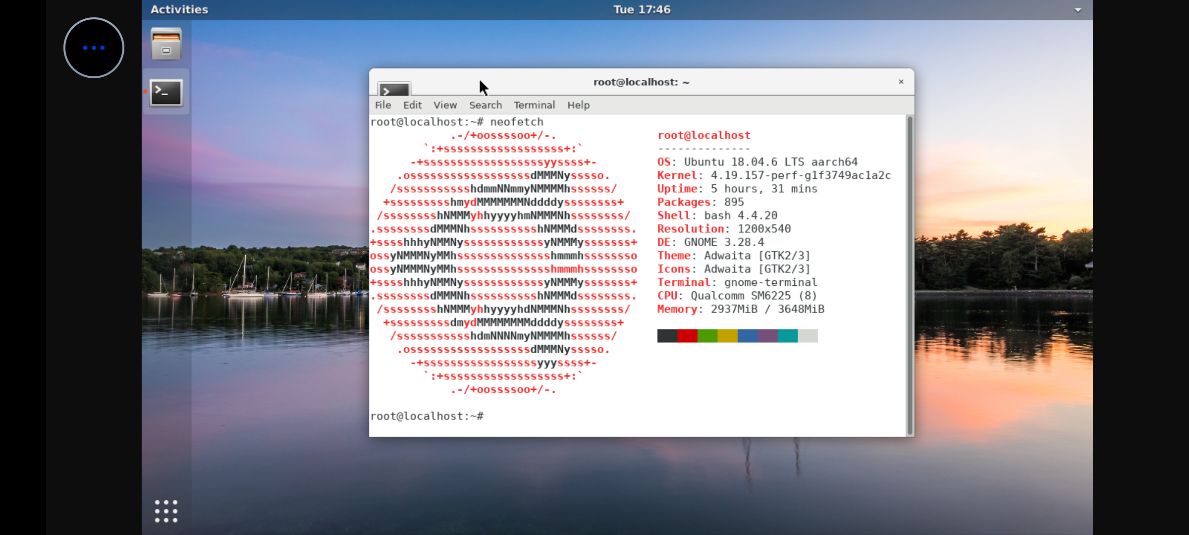This screenshot has width=1189, height=535.
Task: Open the Help menu of the terminal
Action: (x=578, y=105)
